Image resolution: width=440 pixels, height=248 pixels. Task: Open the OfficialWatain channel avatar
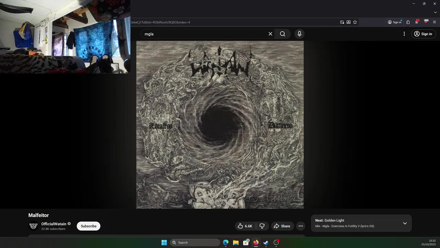[x=33, y=226]
